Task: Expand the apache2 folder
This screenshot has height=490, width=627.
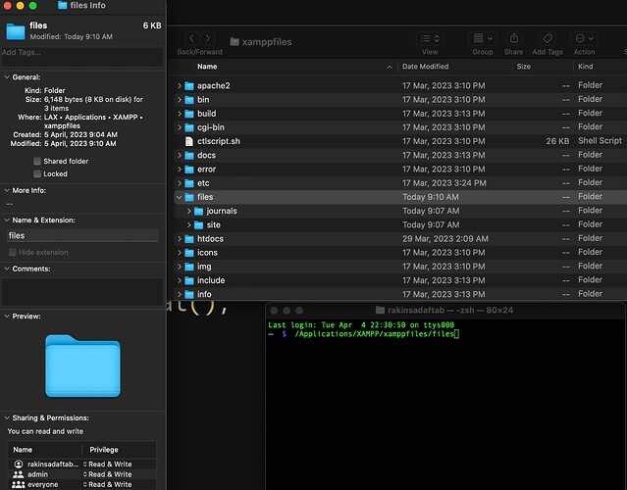Action: tap(180, 86)
